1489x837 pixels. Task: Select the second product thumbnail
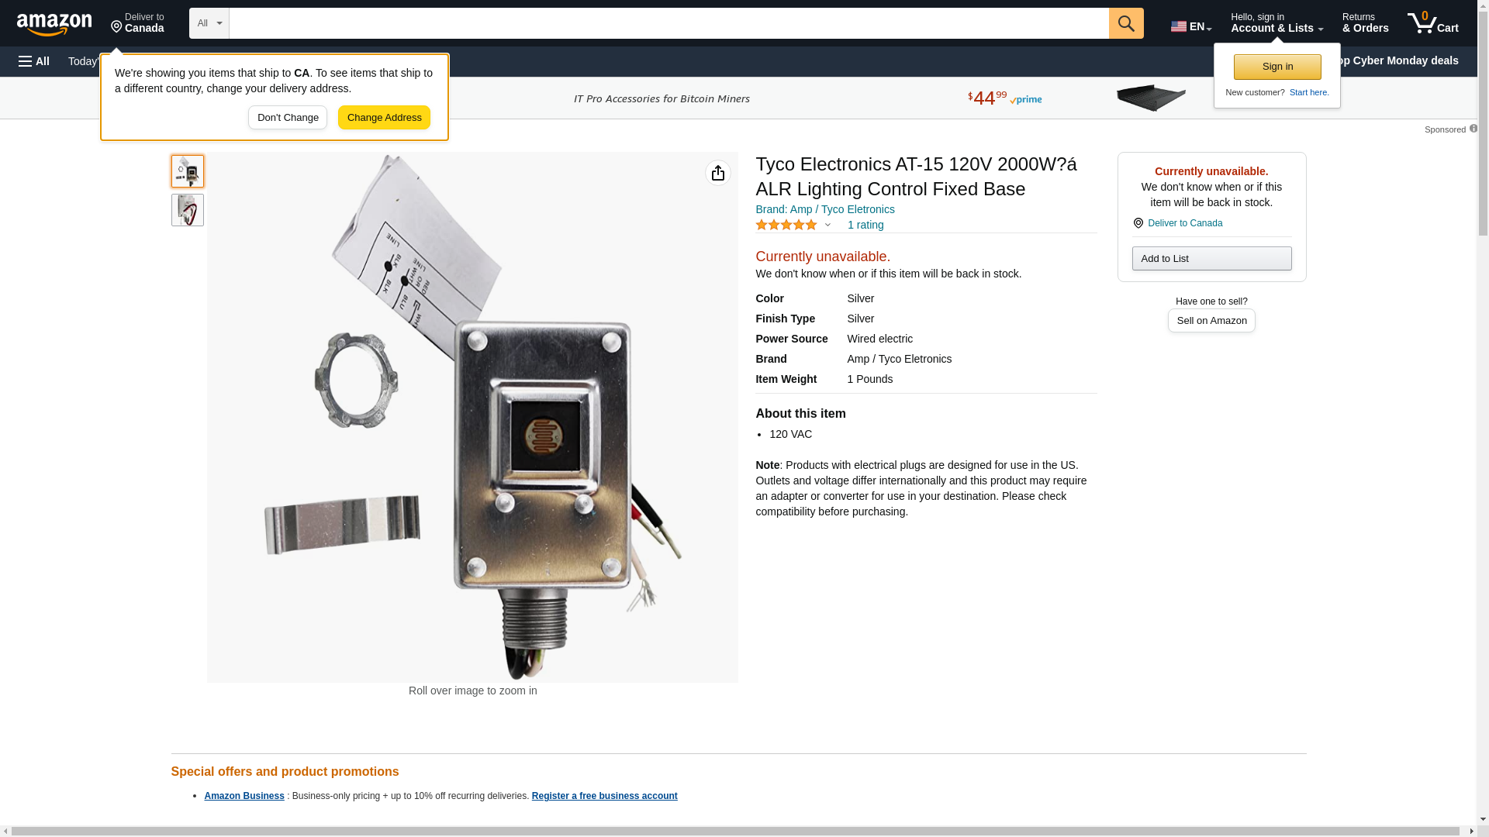(x=188, y=210)
